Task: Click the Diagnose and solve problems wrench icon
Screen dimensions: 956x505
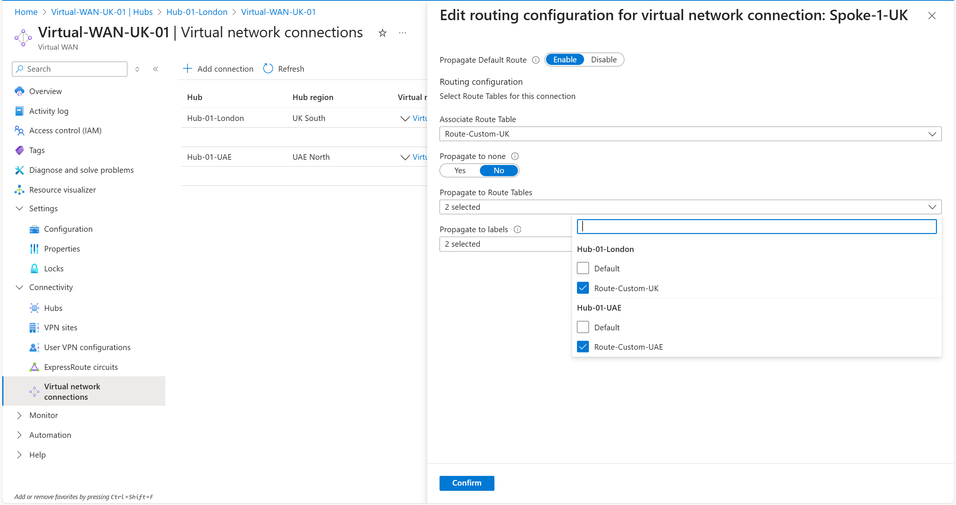Action: [19, 170]
